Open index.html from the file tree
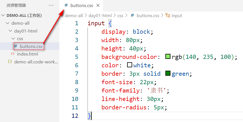 (x=27, y=54)
